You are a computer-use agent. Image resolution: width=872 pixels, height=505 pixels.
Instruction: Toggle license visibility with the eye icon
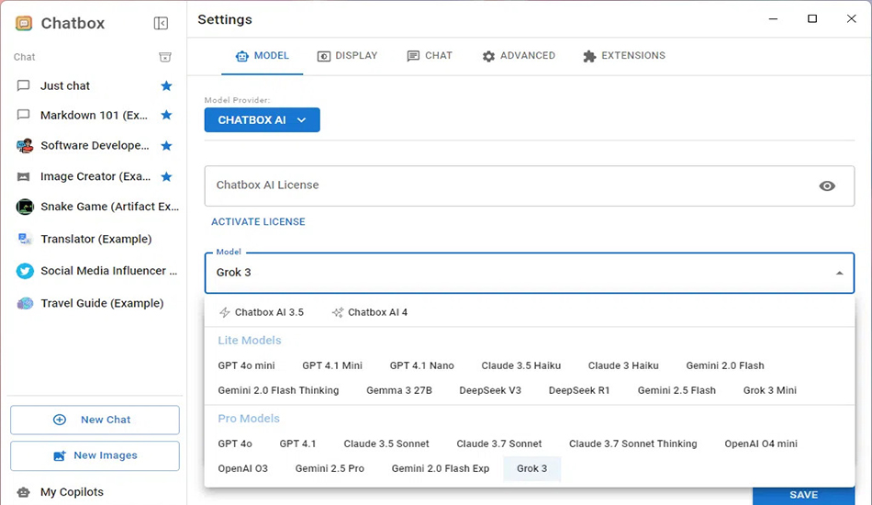(x=827, y=185)
